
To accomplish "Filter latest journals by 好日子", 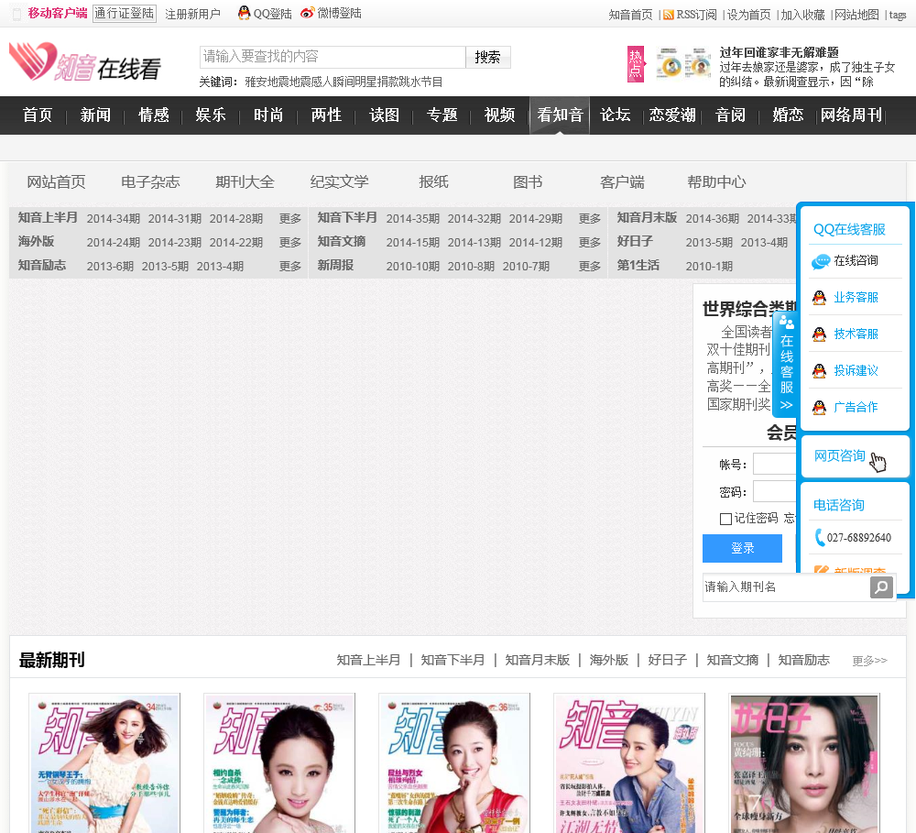I will point(667,661).
